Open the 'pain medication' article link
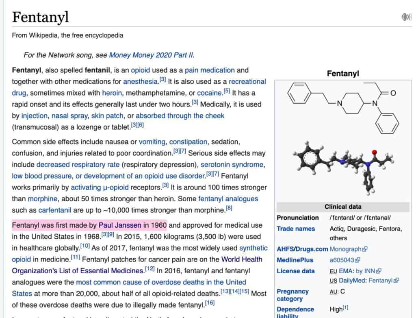416x318 pixels. tap(210, 70)
